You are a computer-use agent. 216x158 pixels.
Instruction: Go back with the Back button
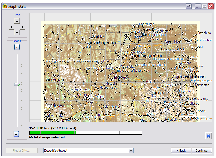(x=181, y=151)
